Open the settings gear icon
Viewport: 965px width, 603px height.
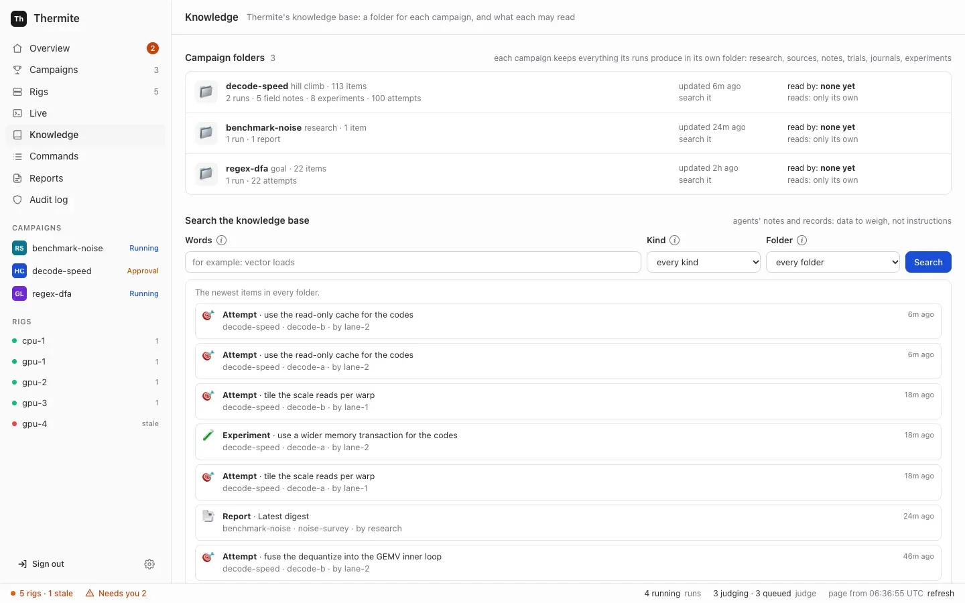149,564
